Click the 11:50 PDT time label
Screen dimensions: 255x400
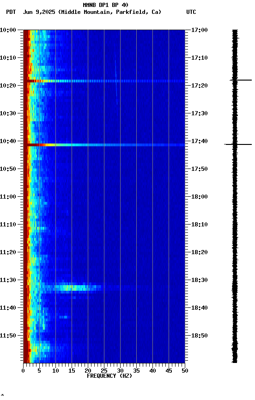(8, 336)
